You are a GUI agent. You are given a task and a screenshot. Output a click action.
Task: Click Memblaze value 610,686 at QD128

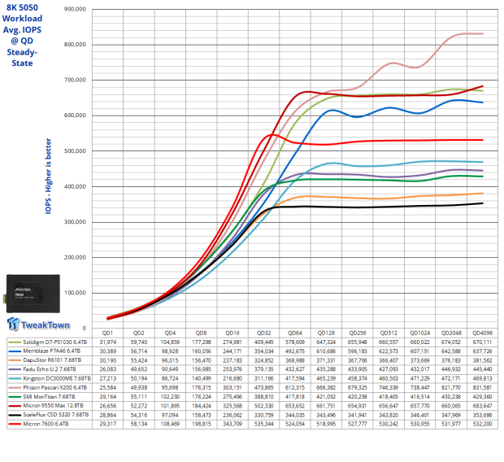326,351
